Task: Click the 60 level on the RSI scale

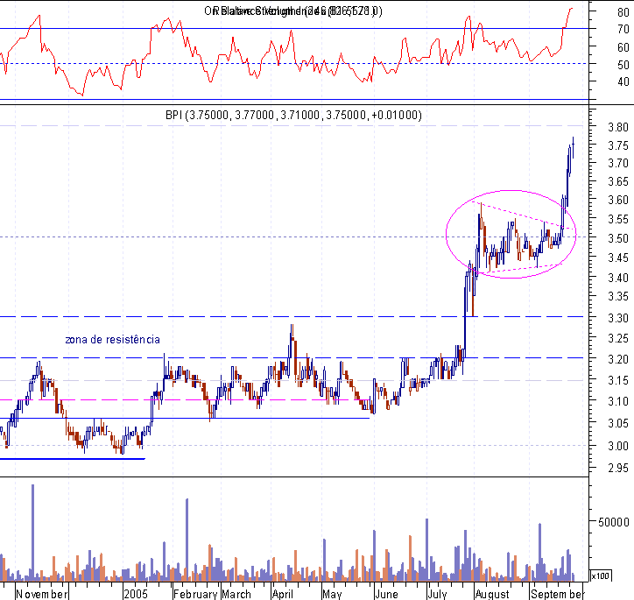Action: click(x=623, y=47)
